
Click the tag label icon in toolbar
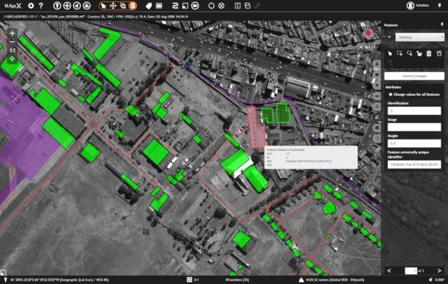(149, 6)
